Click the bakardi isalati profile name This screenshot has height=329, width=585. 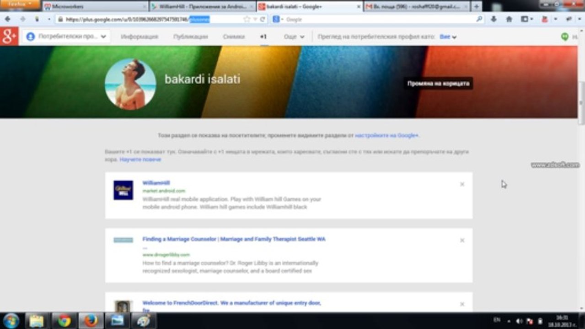[202, 79]
